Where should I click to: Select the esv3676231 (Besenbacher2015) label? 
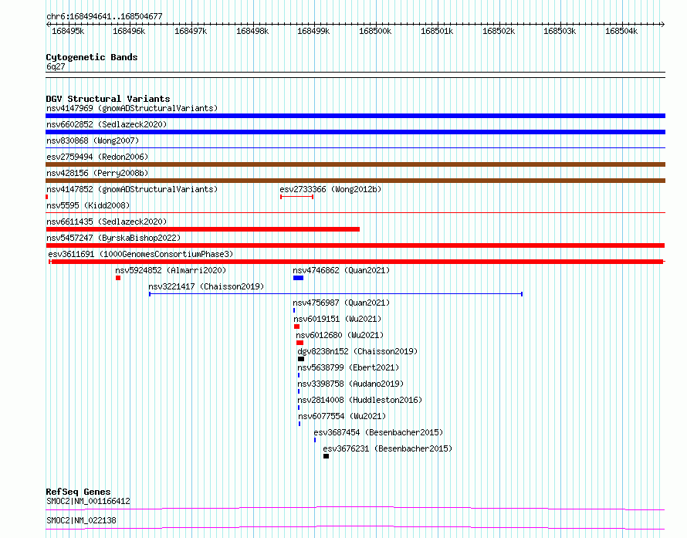(x=387, y=448)
